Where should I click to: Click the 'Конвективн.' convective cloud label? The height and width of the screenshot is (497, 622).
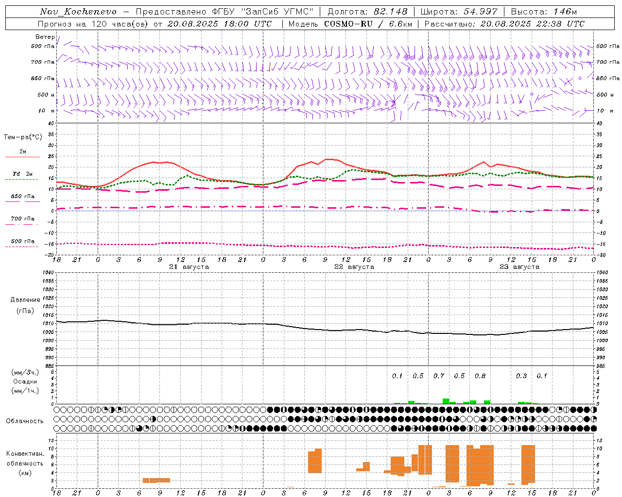pos(25,454)
